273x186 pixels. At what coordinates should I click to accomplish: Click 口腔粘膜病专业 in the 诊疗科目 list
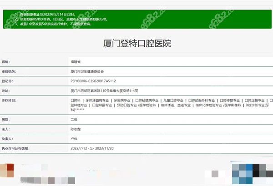coord(147,101)
